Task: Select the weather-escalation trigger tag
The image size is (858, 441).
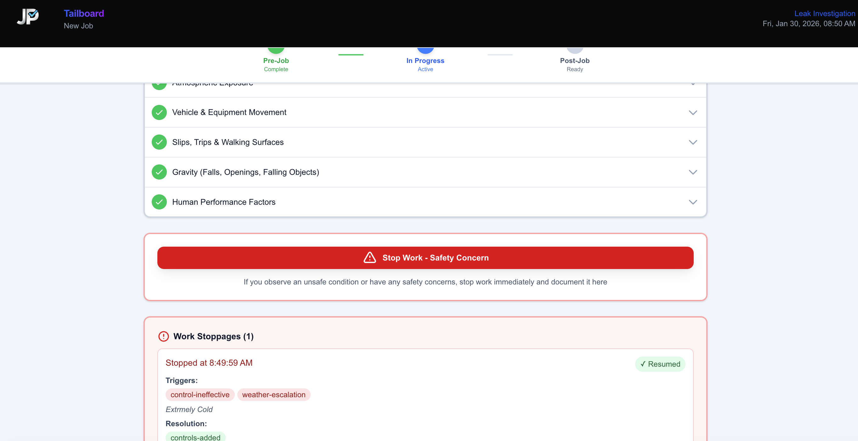Action: tap(274, 395)
